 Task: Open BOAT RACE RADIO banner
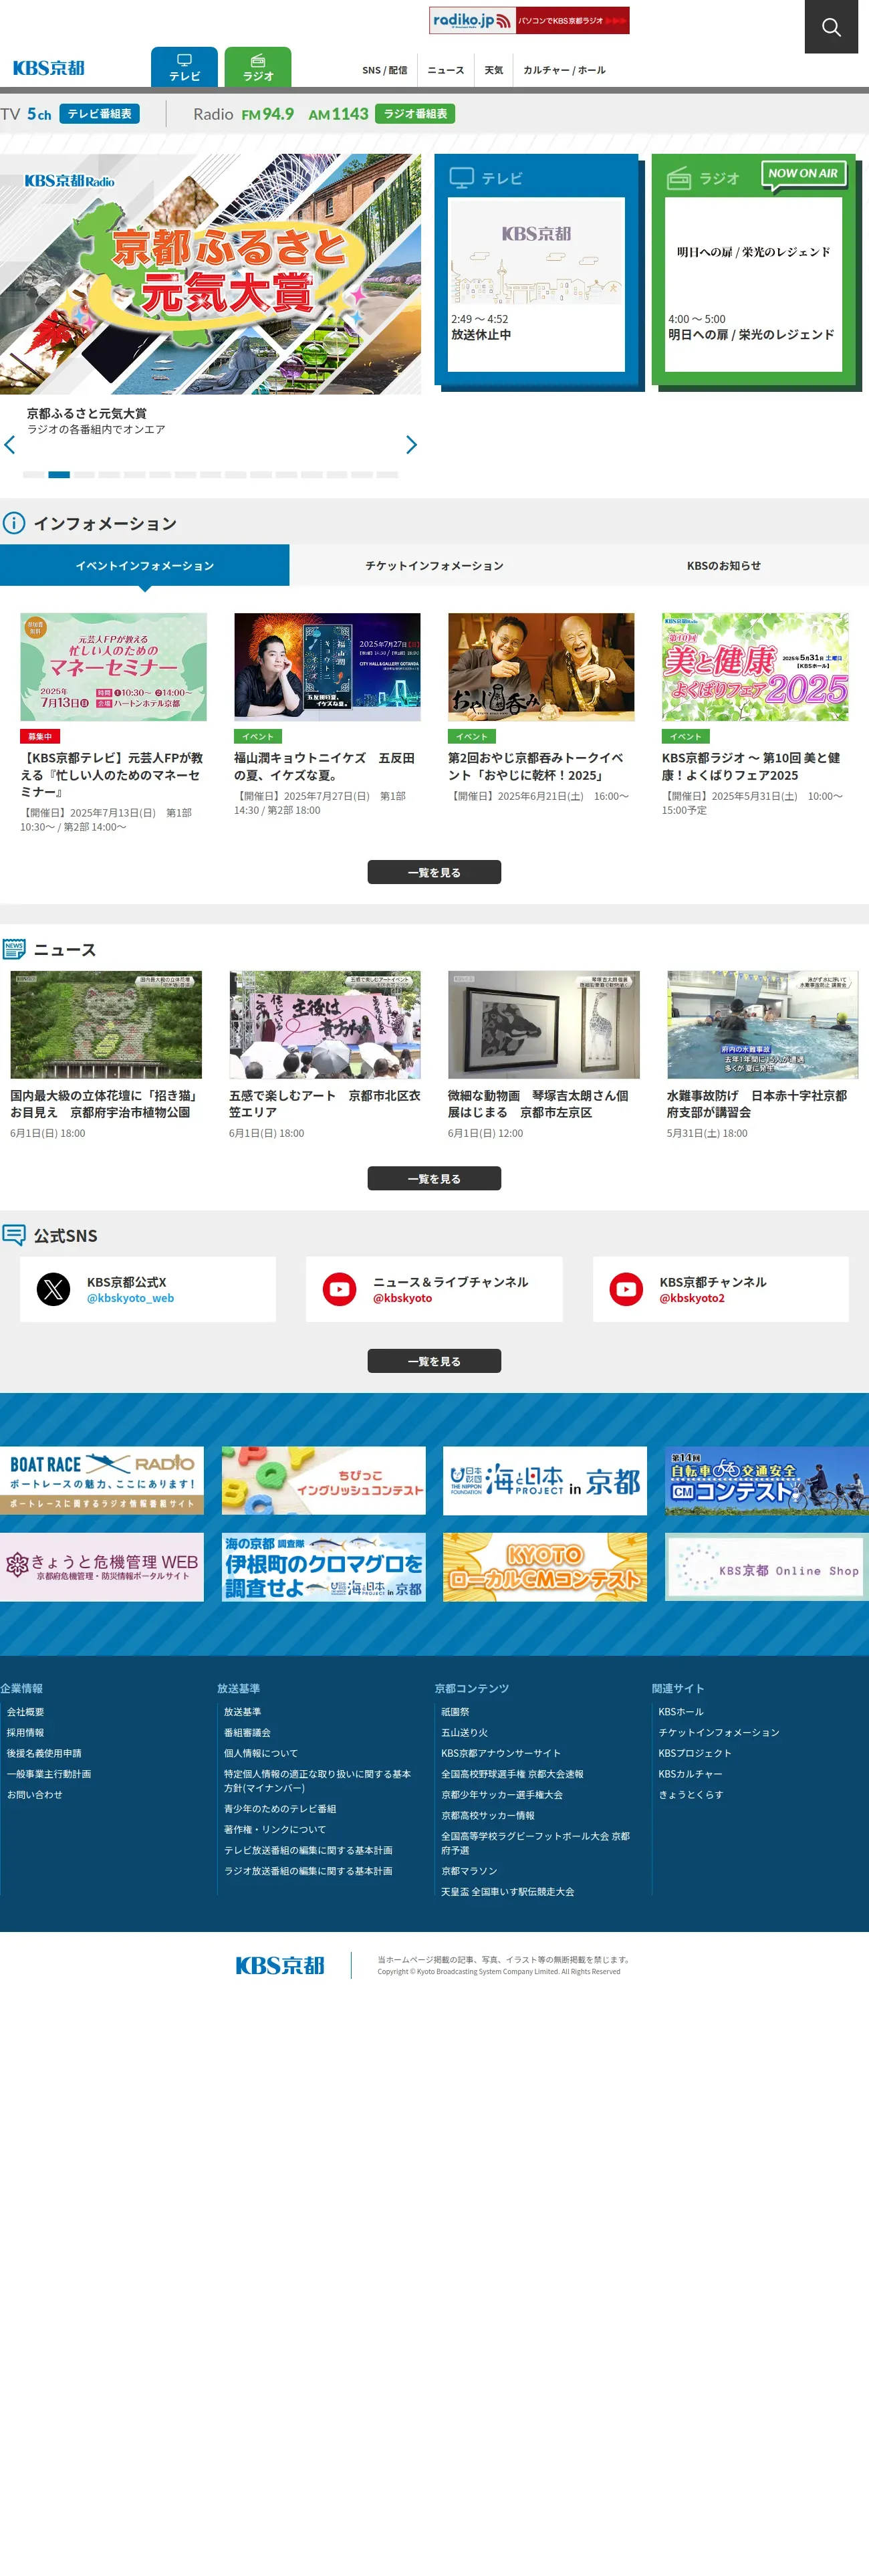pyautogui.click(x=102, y=1480)
